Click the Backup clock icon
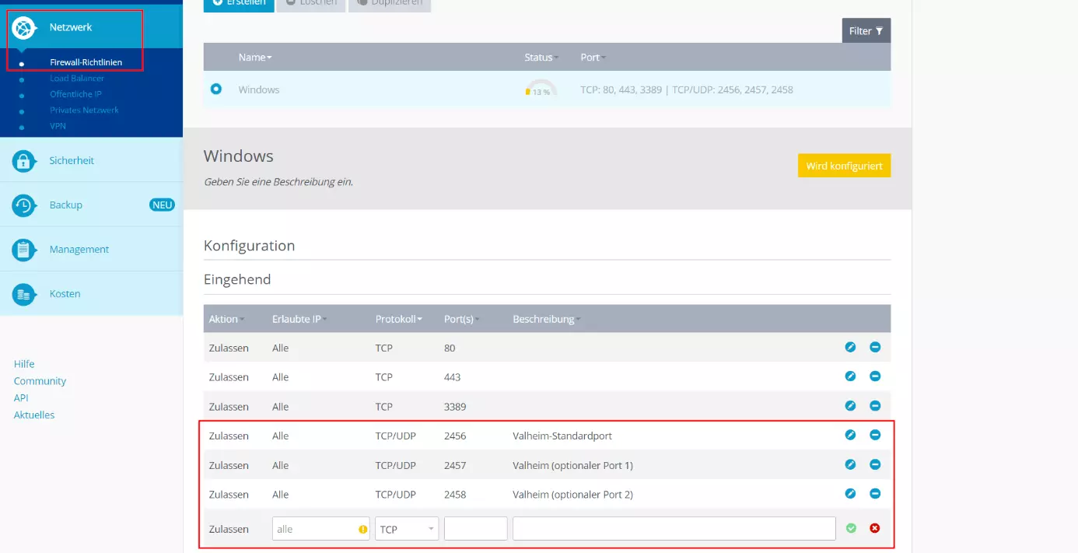Screen dimensions: 1078x553 [x=24, y=205]
